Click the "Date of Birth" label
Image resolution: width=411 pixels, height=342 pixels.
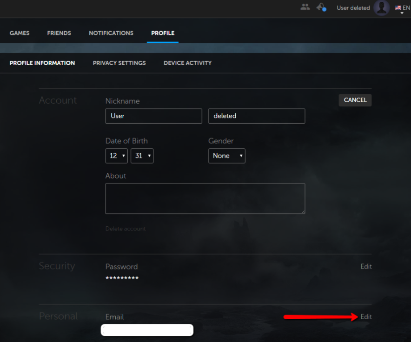[126, 141]
